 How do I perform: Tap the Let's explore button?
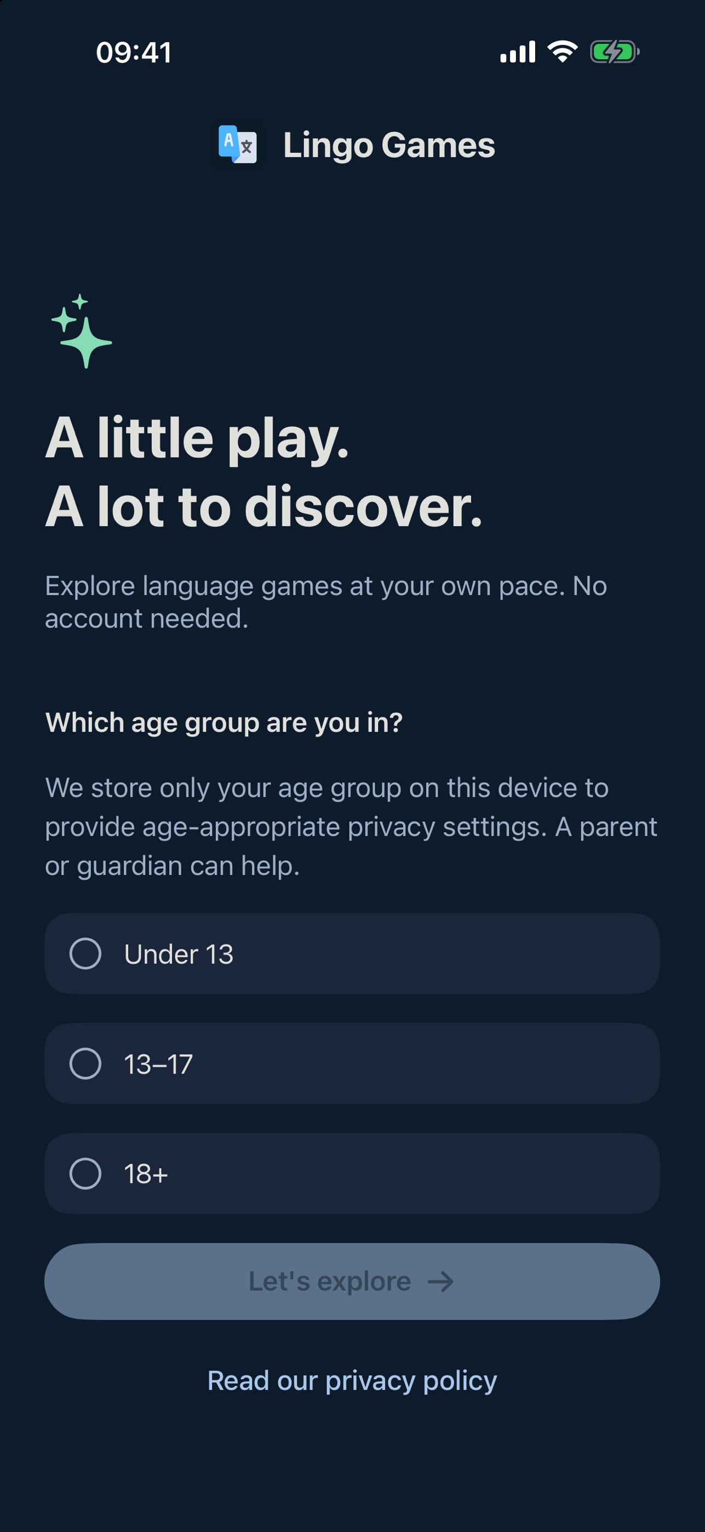pyautogui.click(x=352, y=1282)
